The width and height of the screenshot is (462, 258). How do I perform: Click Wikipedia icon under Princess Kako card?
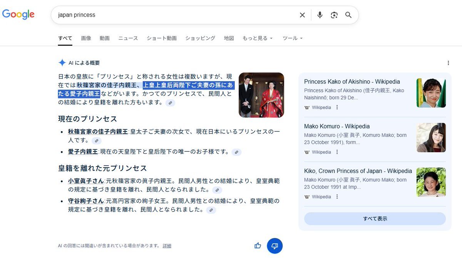pos(307,108)
